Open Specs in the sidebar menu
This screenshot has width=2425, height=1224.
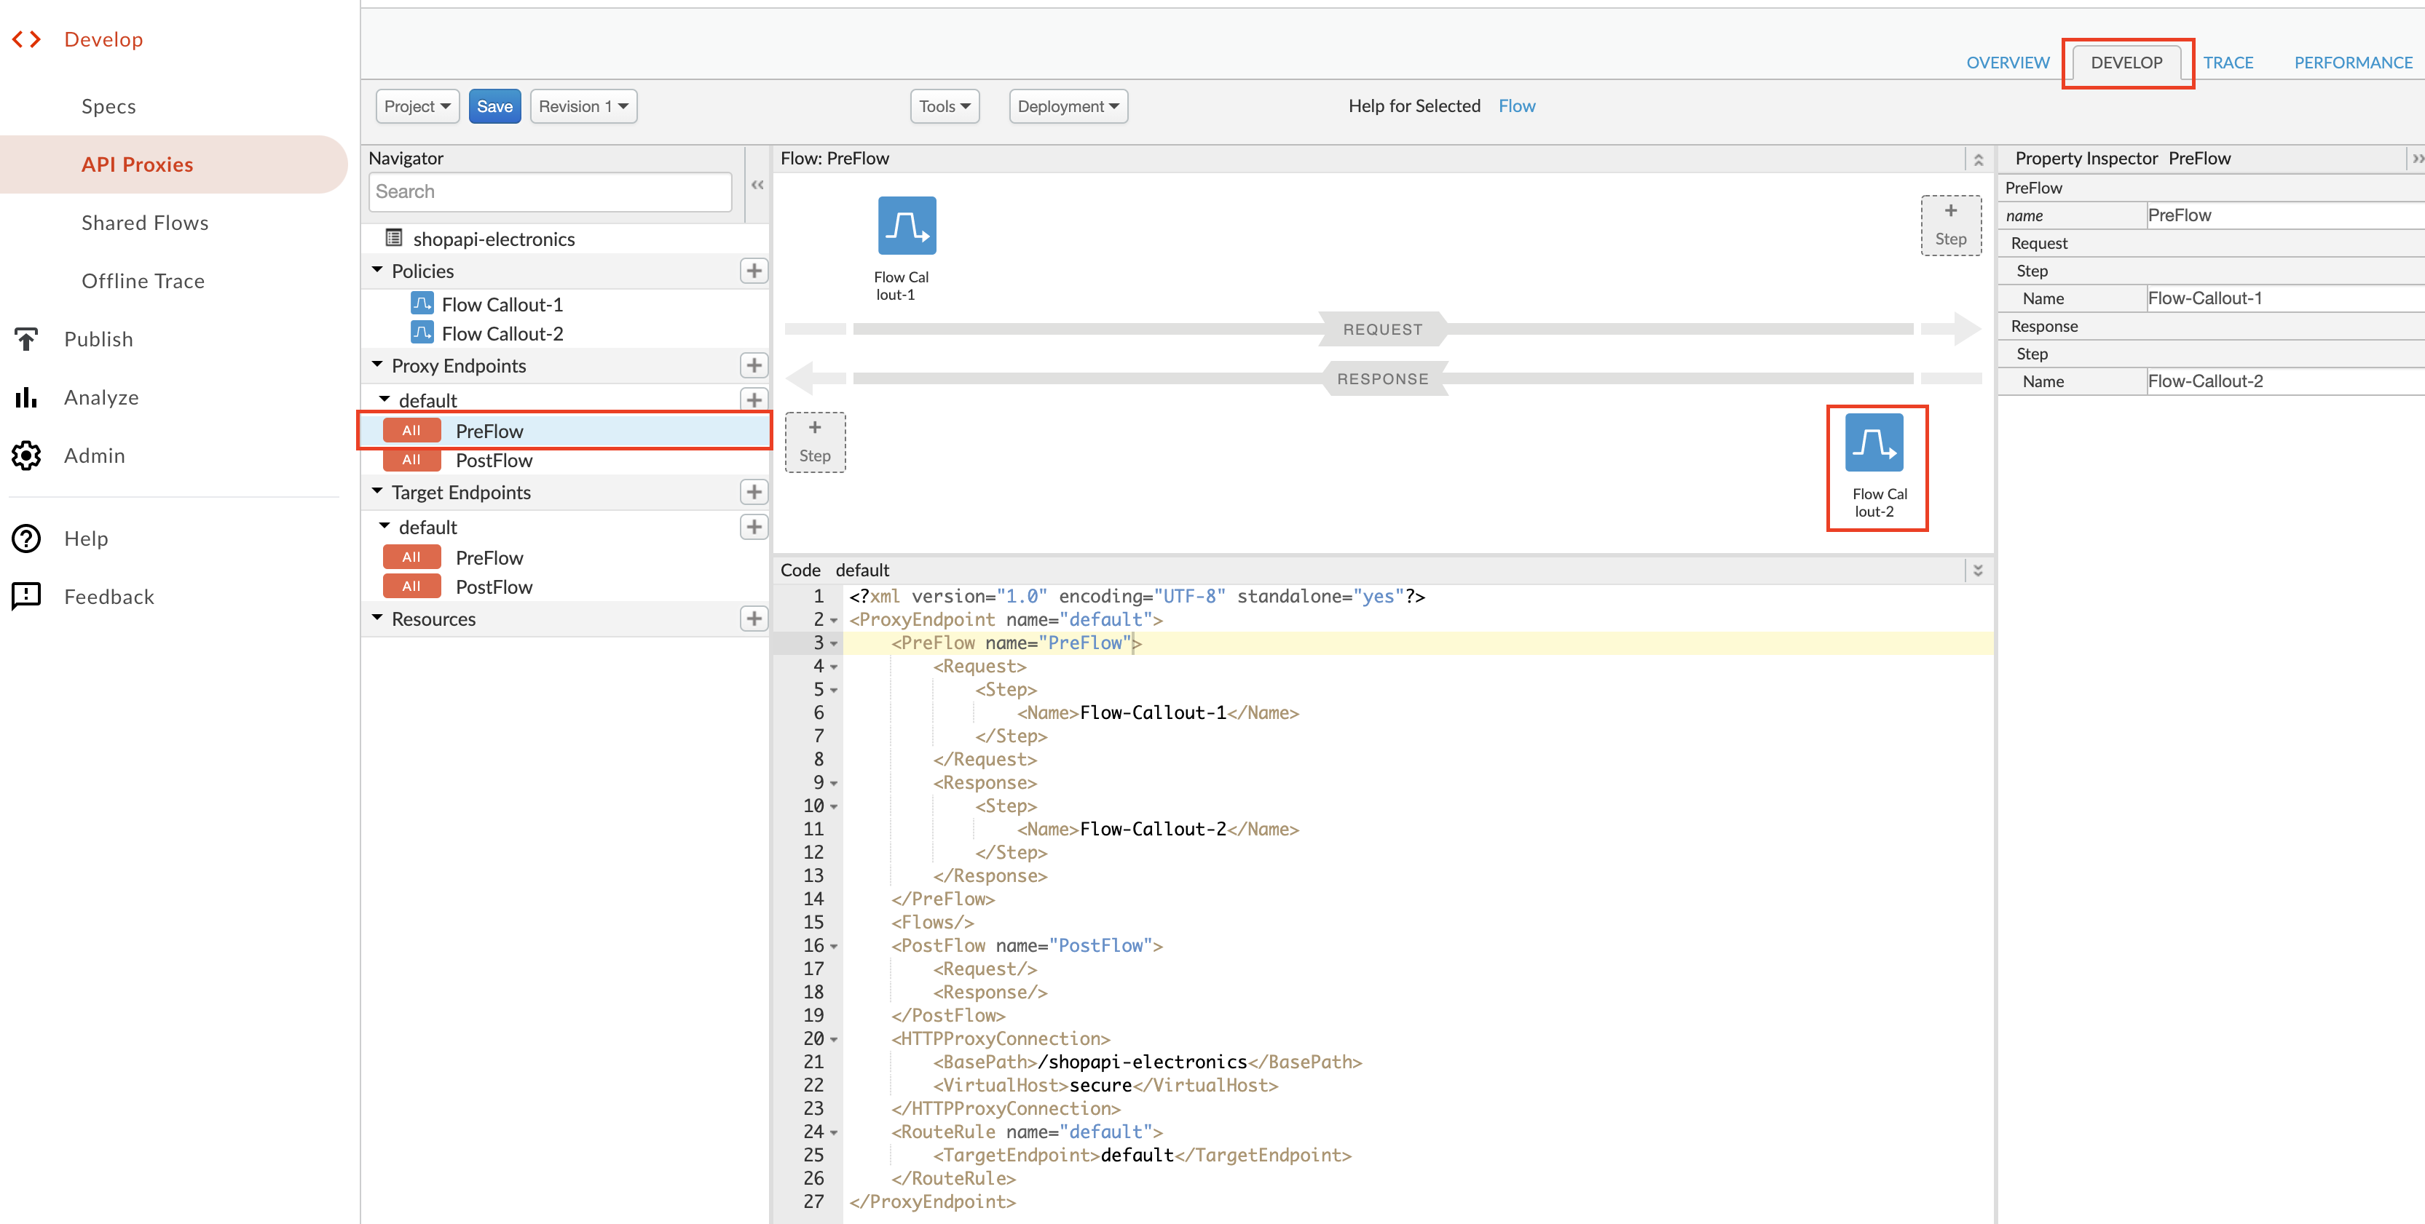coord(109,106)
